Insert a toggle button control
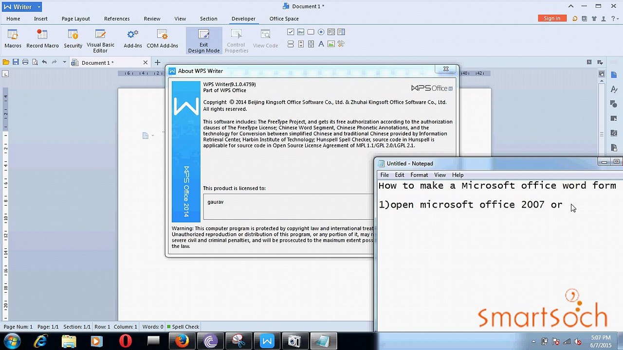The height and width of the screenshot is (350, 623). pyautogui.click(x=291, y=44)
